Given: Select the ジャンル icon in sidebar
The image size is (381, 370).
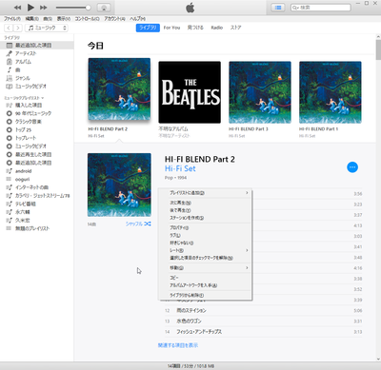Looking at the screenshot, I should coord(10,78).
